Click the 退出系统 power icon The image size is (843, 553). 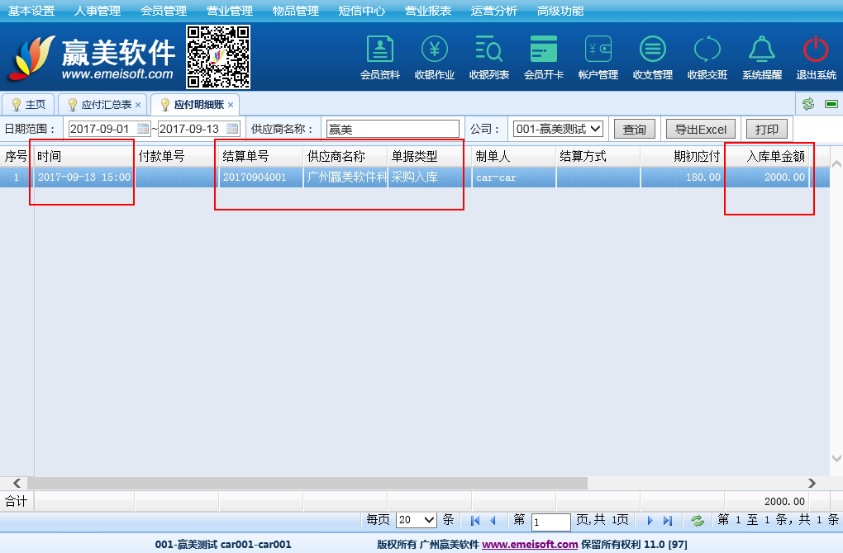816,50
